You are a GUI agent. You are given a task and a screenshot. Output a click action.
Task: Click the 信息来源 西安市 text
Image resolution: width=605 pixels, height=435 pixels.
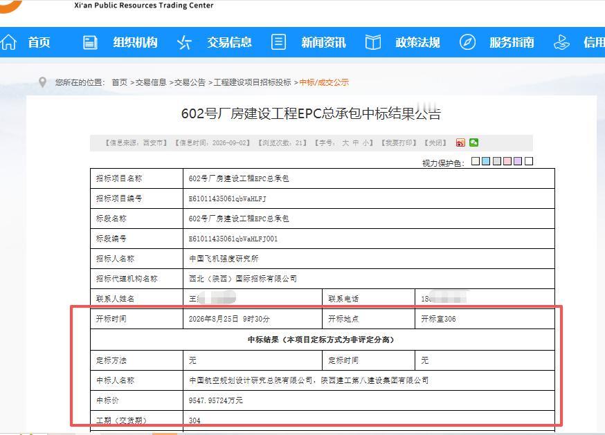pyautogui.click(x=136, y=142)
